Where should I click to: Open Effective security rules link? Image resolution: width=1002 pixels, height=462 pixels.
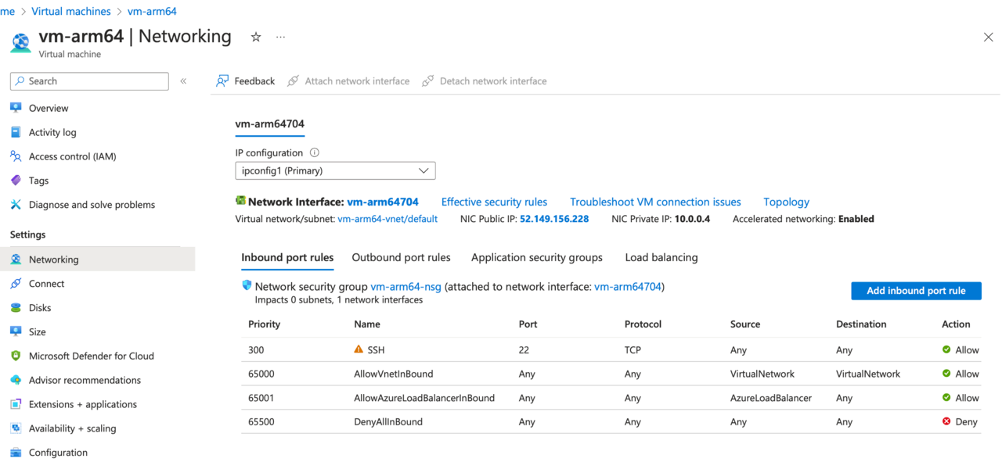[x=494, y=202]
